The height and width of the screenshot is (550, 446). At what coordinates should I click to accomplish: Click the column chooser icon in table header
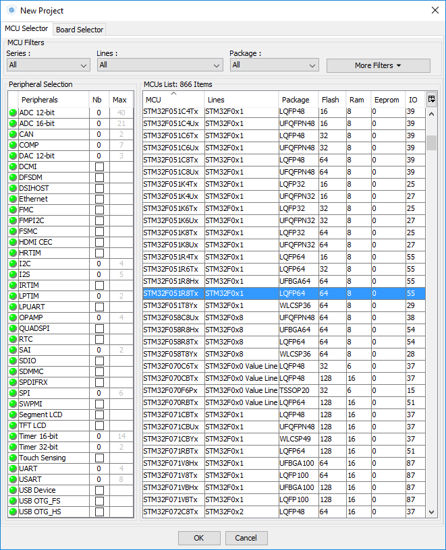(x=432, y=99)
